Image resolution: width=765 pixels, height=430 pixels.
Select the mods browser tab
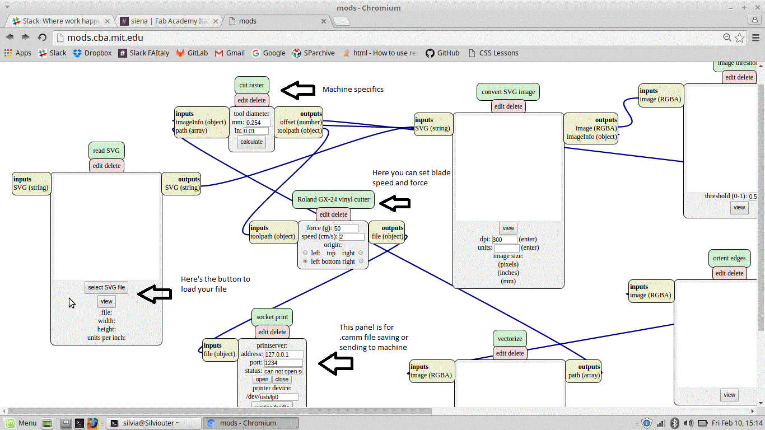point(275,21)
